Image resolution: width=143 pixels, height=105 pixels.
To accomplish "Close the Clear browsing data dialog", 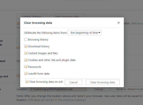I will coord(119,23).
